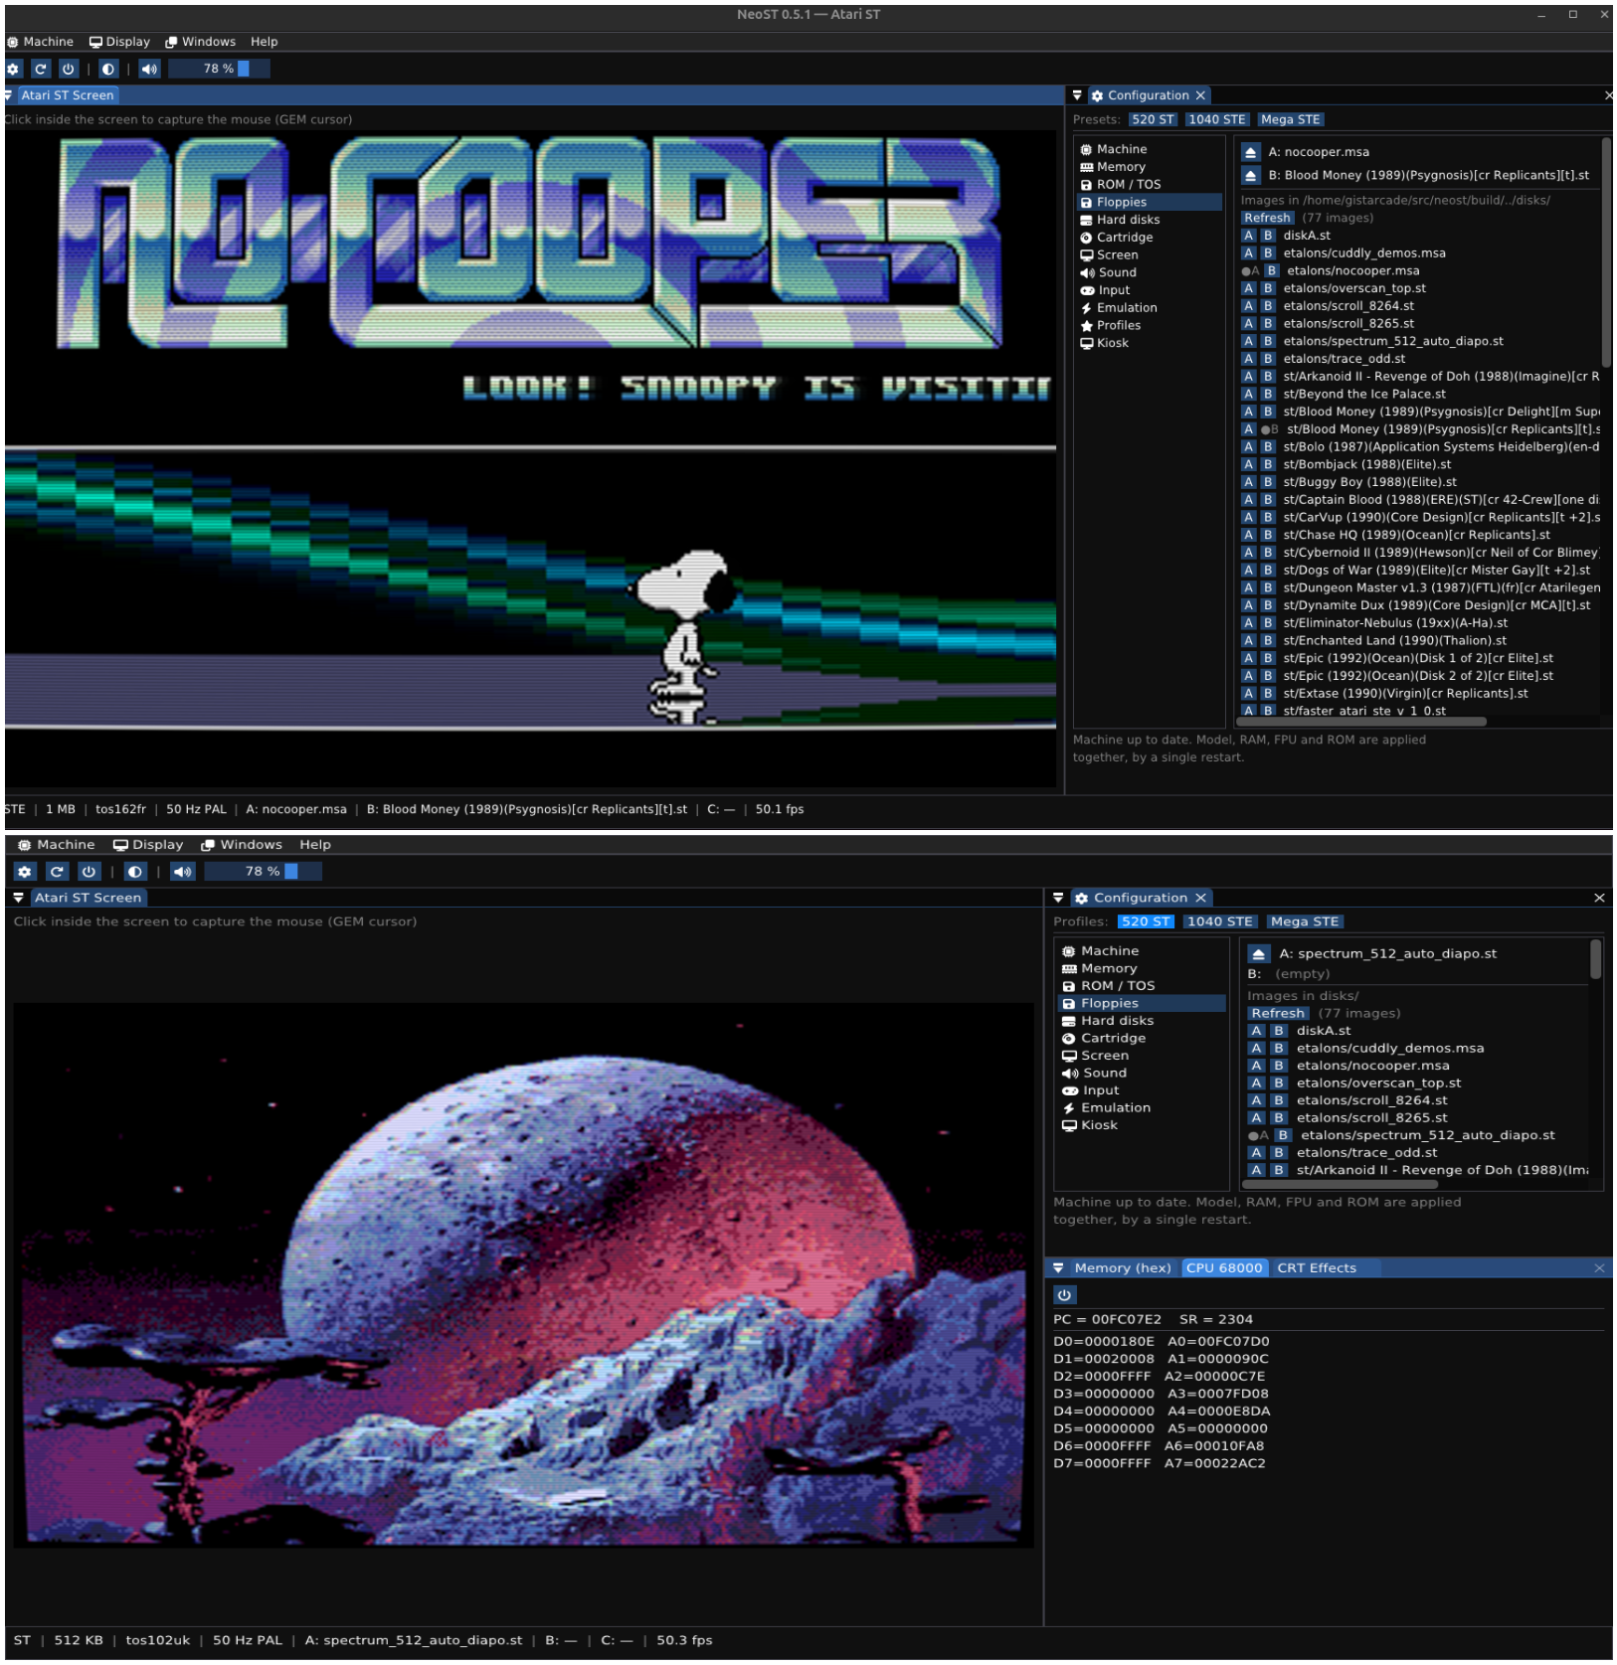The height and width of the screenshot is (1665, 1617).
Task: Select ROM / TOS in upper Configuration sidebar
Action: point(1128,185)
